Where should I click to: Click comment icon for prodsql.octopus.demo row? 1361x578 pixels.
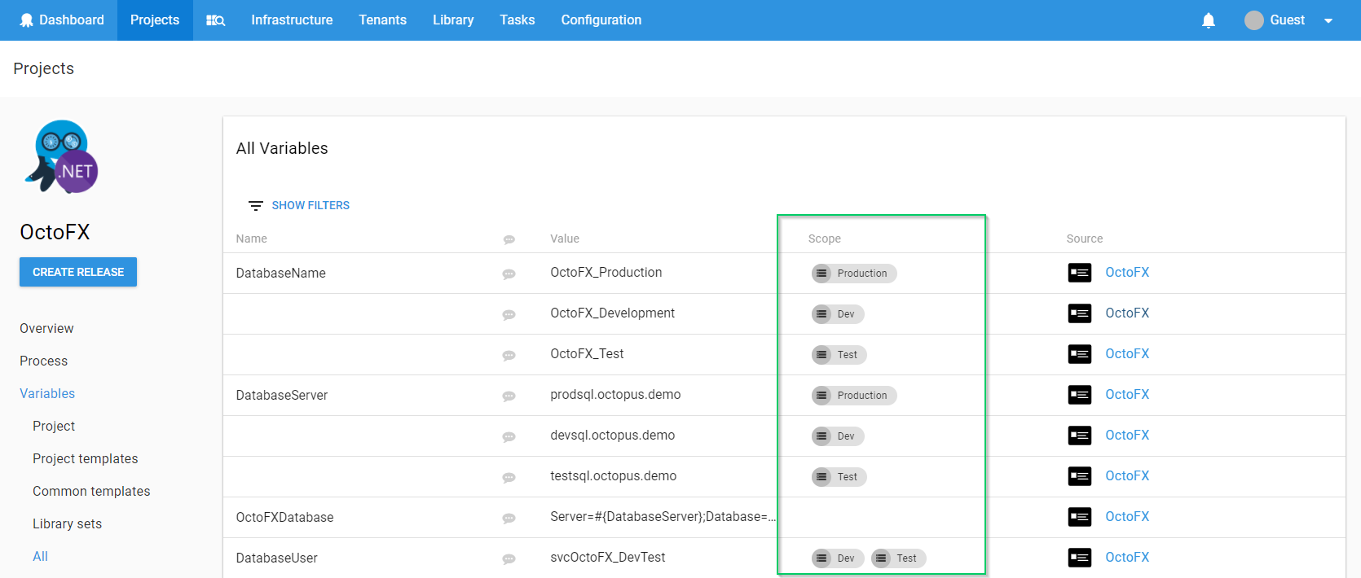pos(509,396)
